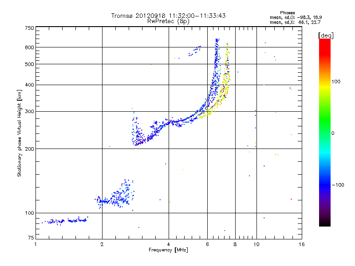Click the "Phases" heading text
Viewport: 355px width, 266px height.
pos(287,13)
